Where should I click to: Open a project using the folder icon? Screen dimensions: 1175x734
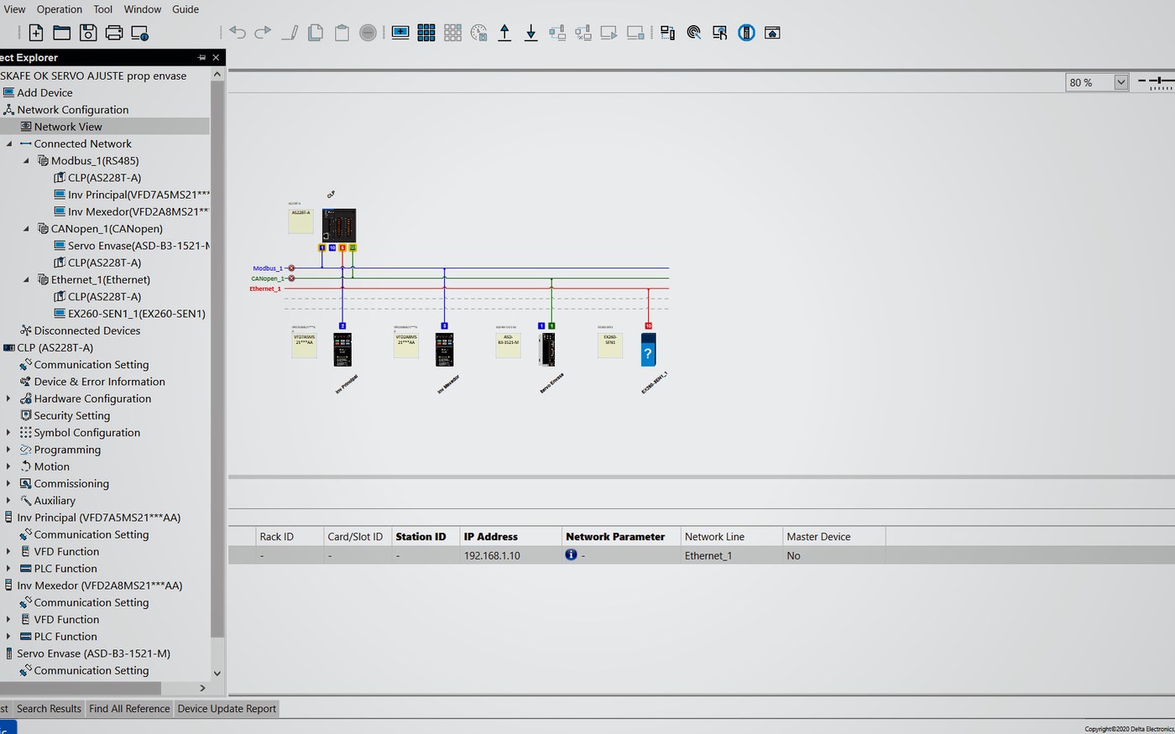tap(62, 33)
